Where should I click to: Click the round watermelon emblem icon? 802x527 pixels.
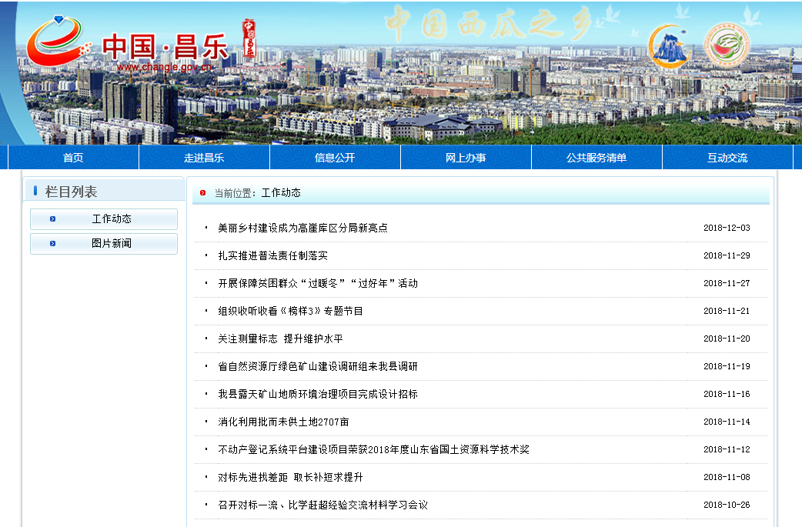pos(727,45)
